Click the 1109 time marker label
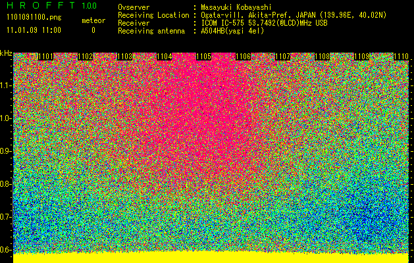The image size is (414, 263). pos(361,57)
